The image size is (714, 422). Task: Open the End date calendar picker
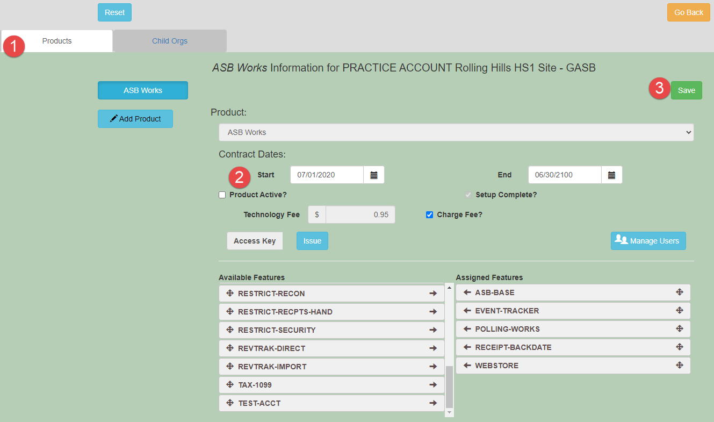coord(611,175)
